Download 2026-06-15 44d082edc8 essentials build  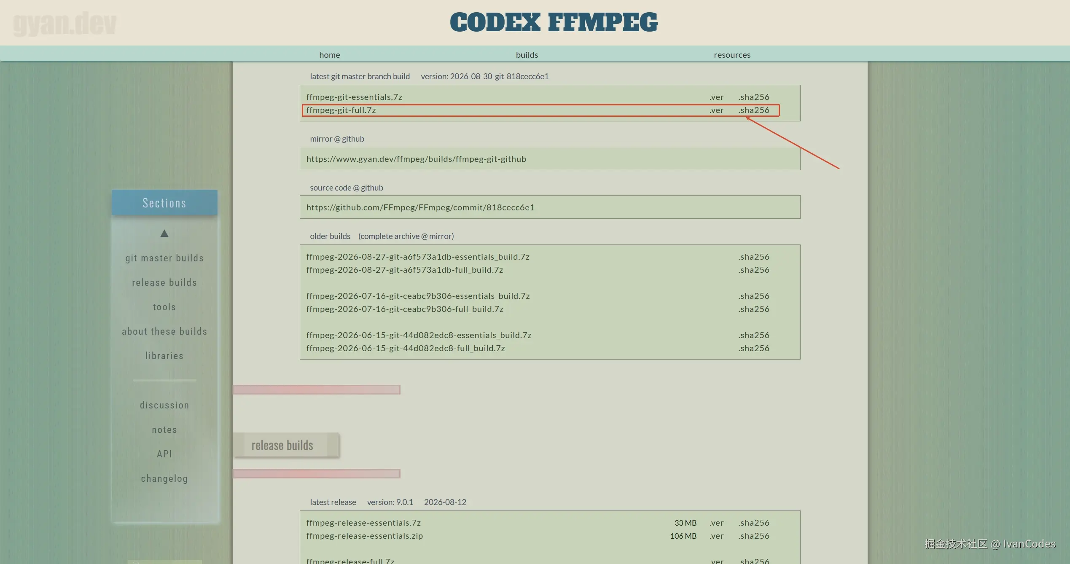pos(419,335)
